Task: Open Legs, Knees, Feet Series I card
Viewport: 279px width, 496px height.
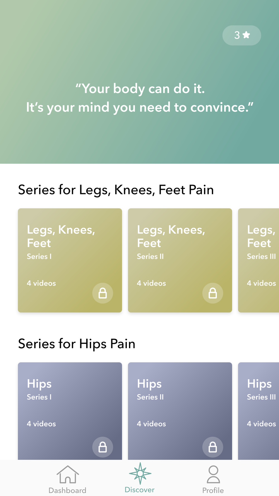Action: click(70, 260)
